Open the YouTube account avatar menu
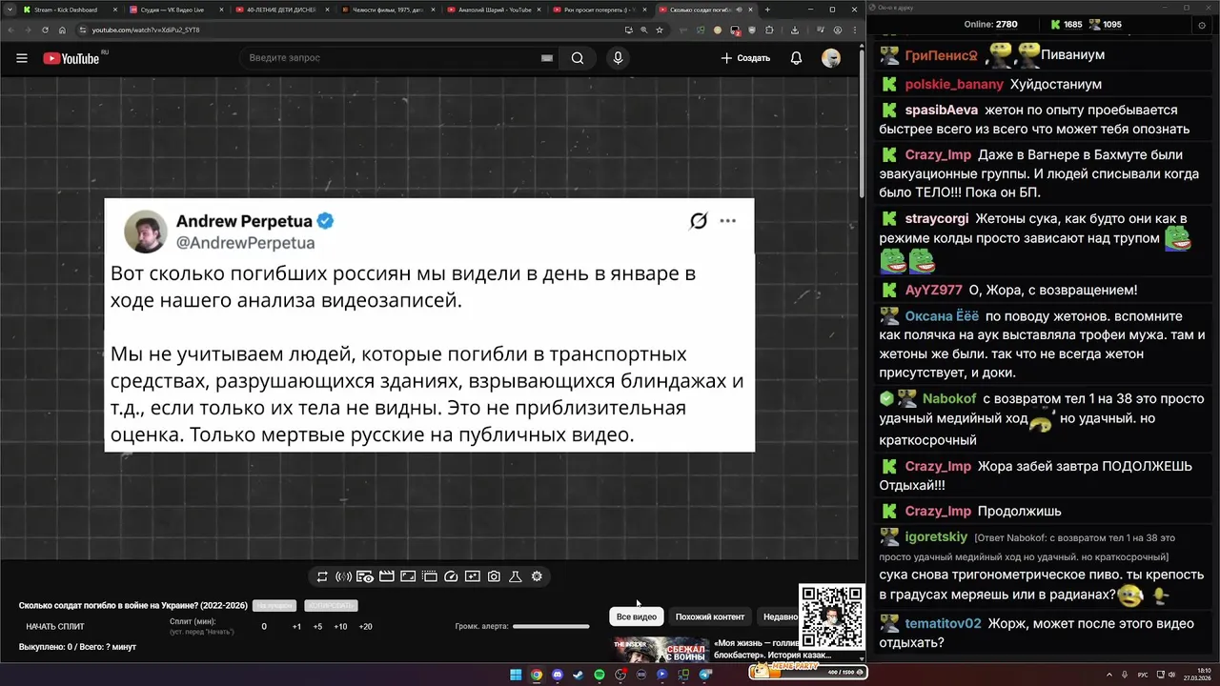Image resolution: width=1220 pixels, height=686 pixels. [x=831, y=58]
